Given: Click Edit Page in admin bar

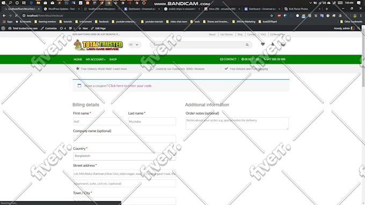Looking at the screenshot, I should click(98, 28).
